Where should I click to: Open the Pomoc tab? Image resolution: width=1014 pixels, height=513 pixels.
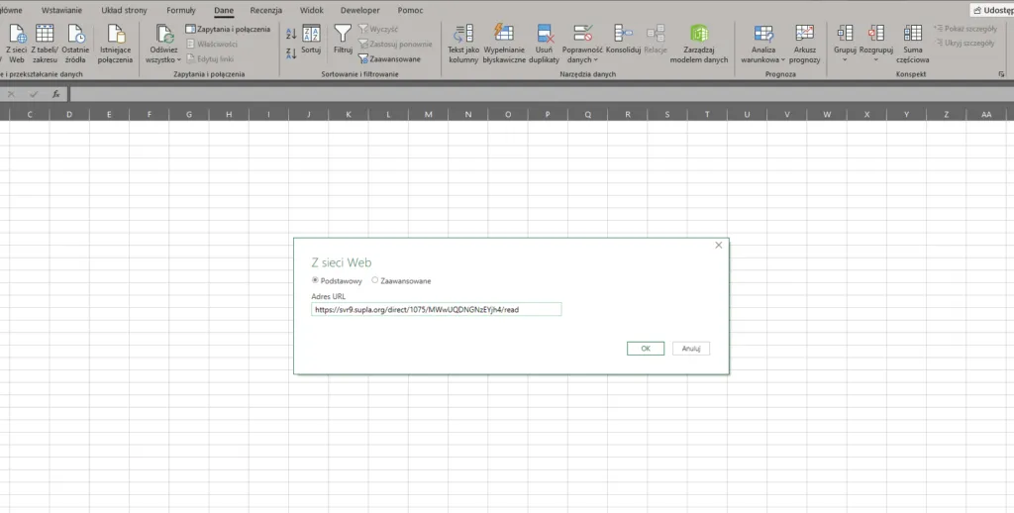tap(411, 10)
